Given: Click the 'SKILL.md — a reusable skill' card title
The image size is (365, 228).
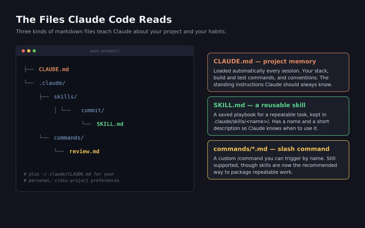Looking at the screenshot, I should click(x=259, y=105).
